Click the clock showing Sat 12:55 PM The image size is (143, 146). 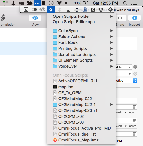(x=105, y=3)
